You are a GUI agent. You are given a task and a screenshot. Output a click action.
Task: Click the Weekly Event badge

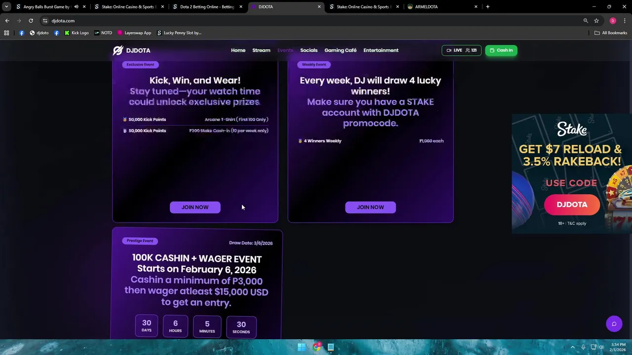[314, 65]
